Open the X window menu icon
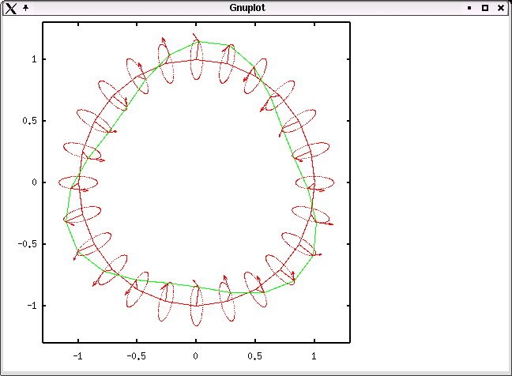512x376 pixels. (x=10, y=7)
